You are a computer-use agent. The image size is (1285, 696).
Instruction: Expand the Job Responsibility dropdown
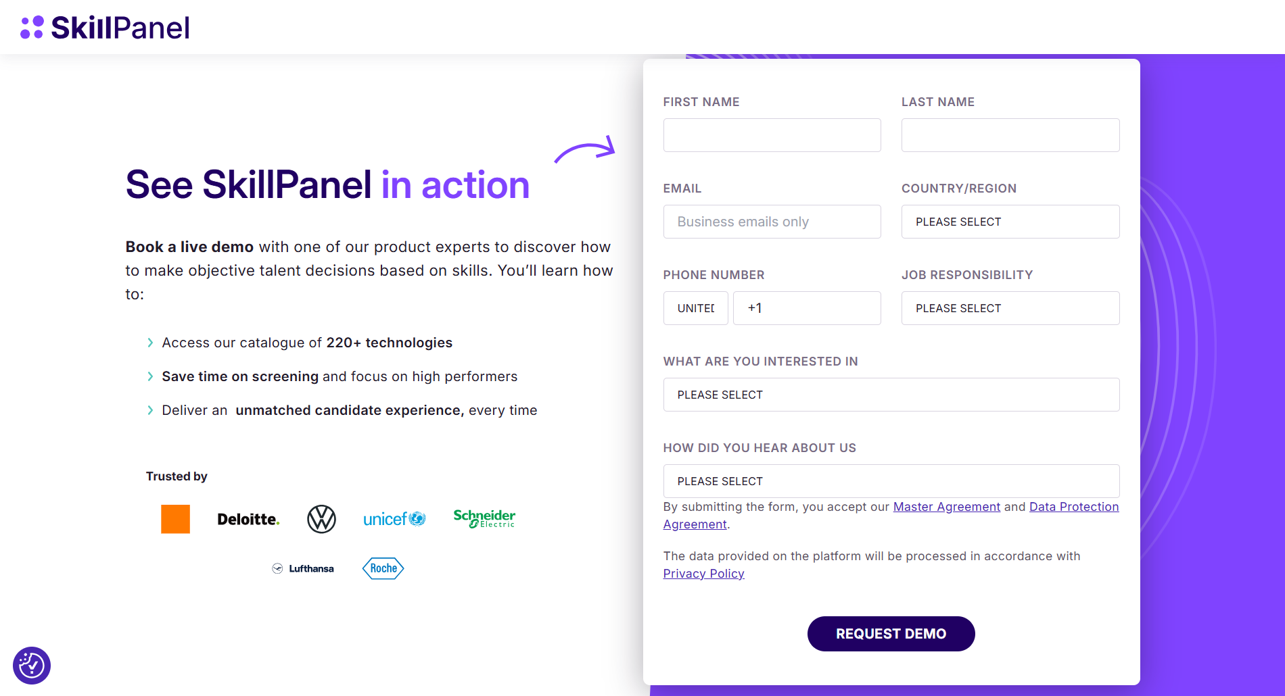click(1010, 308)
